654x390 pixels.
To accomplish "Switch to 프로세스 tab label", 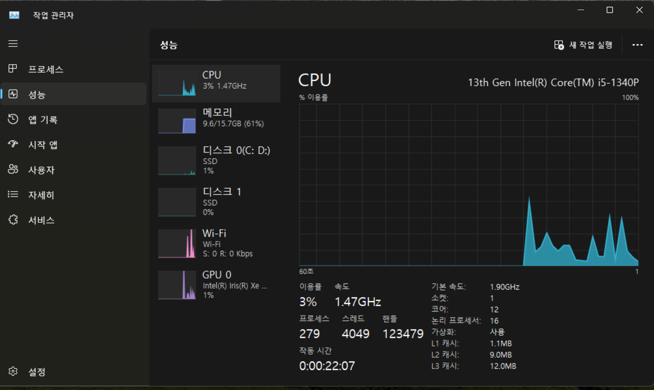I will click(46, 69).
